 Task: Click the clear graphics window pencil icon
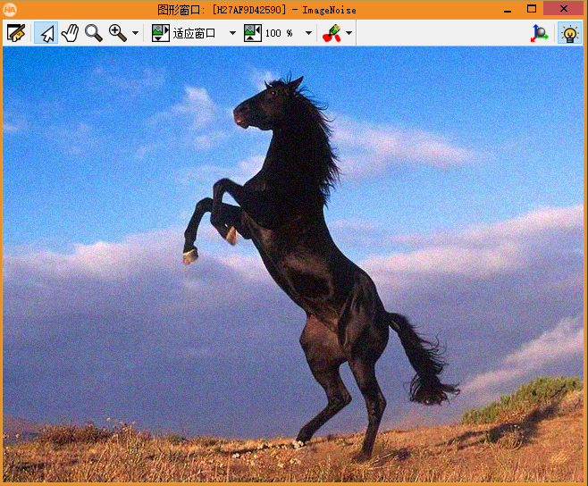[x=16, y=33]
